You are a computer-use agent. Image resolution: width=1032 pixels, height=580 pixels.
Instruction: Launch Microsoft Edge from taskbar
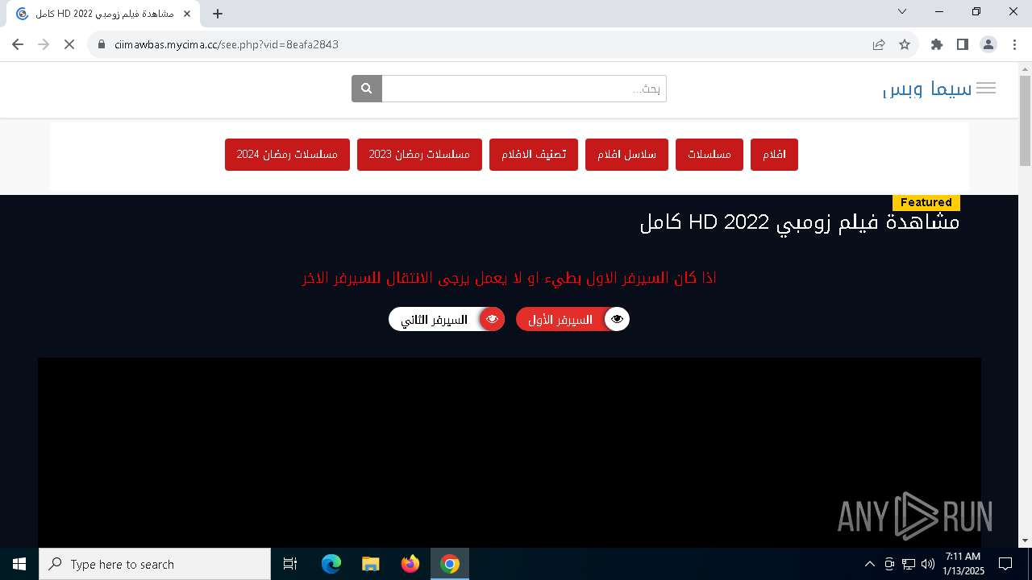(x=331, y=564)
